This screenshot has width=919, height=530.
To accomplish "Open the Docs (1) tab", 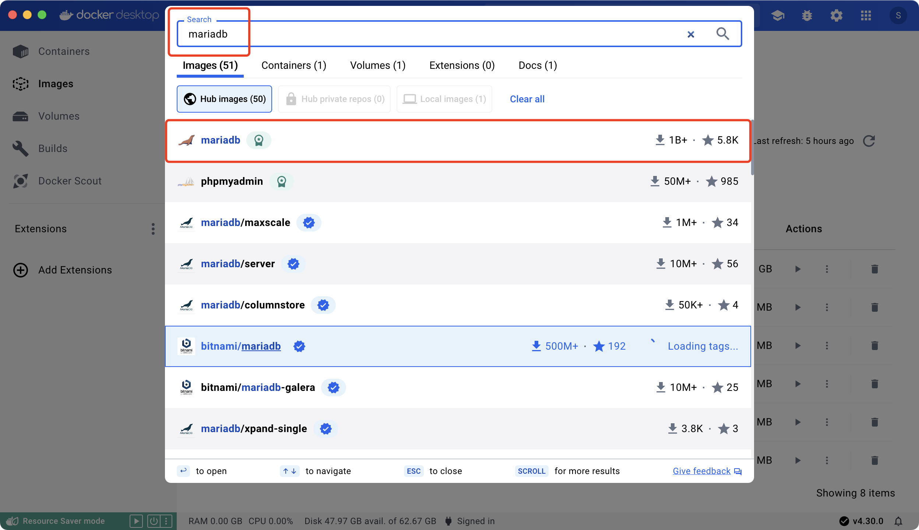I will click(x=538, y=66).
